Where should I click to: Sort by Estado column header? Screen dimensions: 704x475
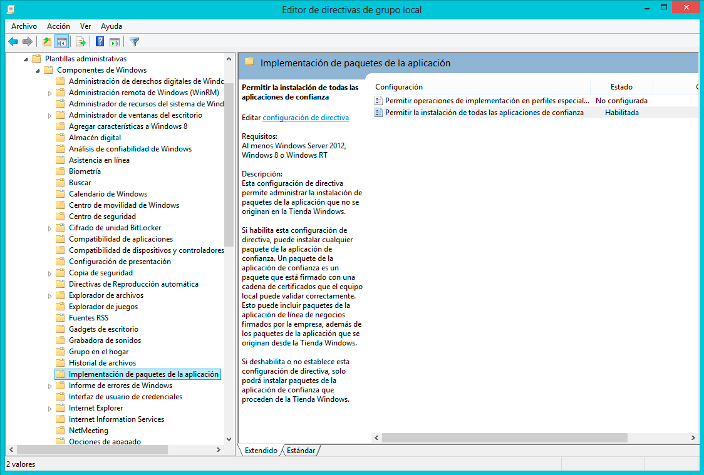(621, 87)
